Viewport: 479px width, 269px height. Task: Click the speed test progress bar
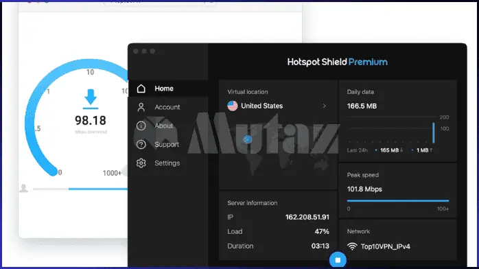[80, 189]
